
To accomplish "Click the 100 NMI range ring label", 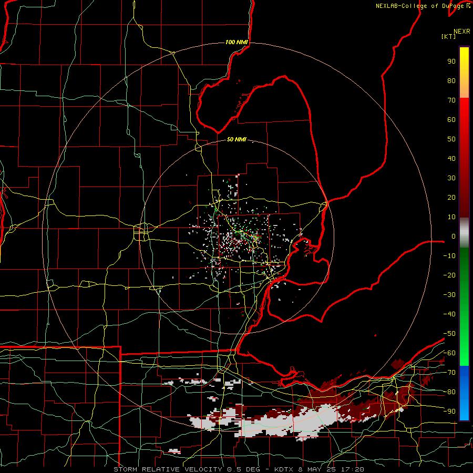I will pyautogui.click(x=236, y=42).
